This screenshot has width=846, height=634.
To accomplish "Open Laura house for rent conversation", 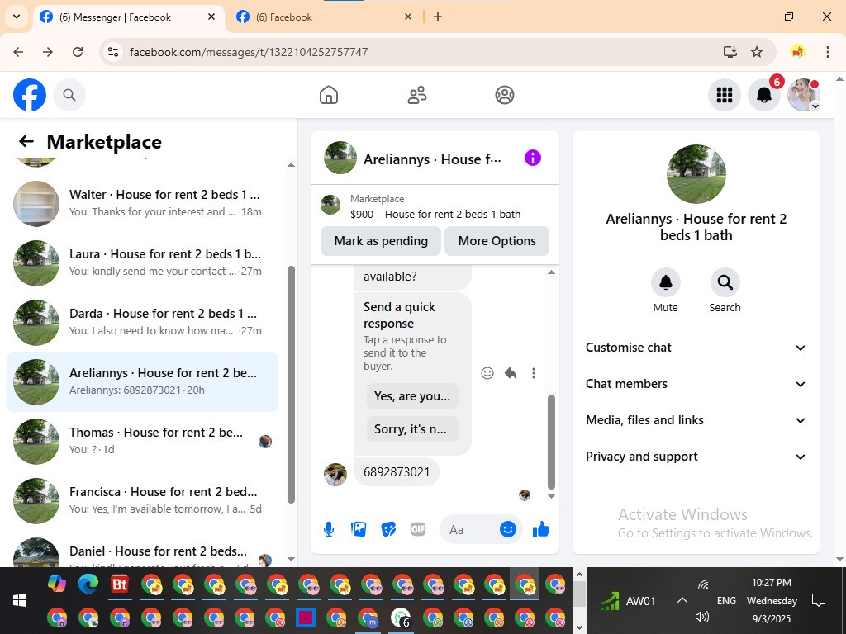I will click(x=142, y=263).
